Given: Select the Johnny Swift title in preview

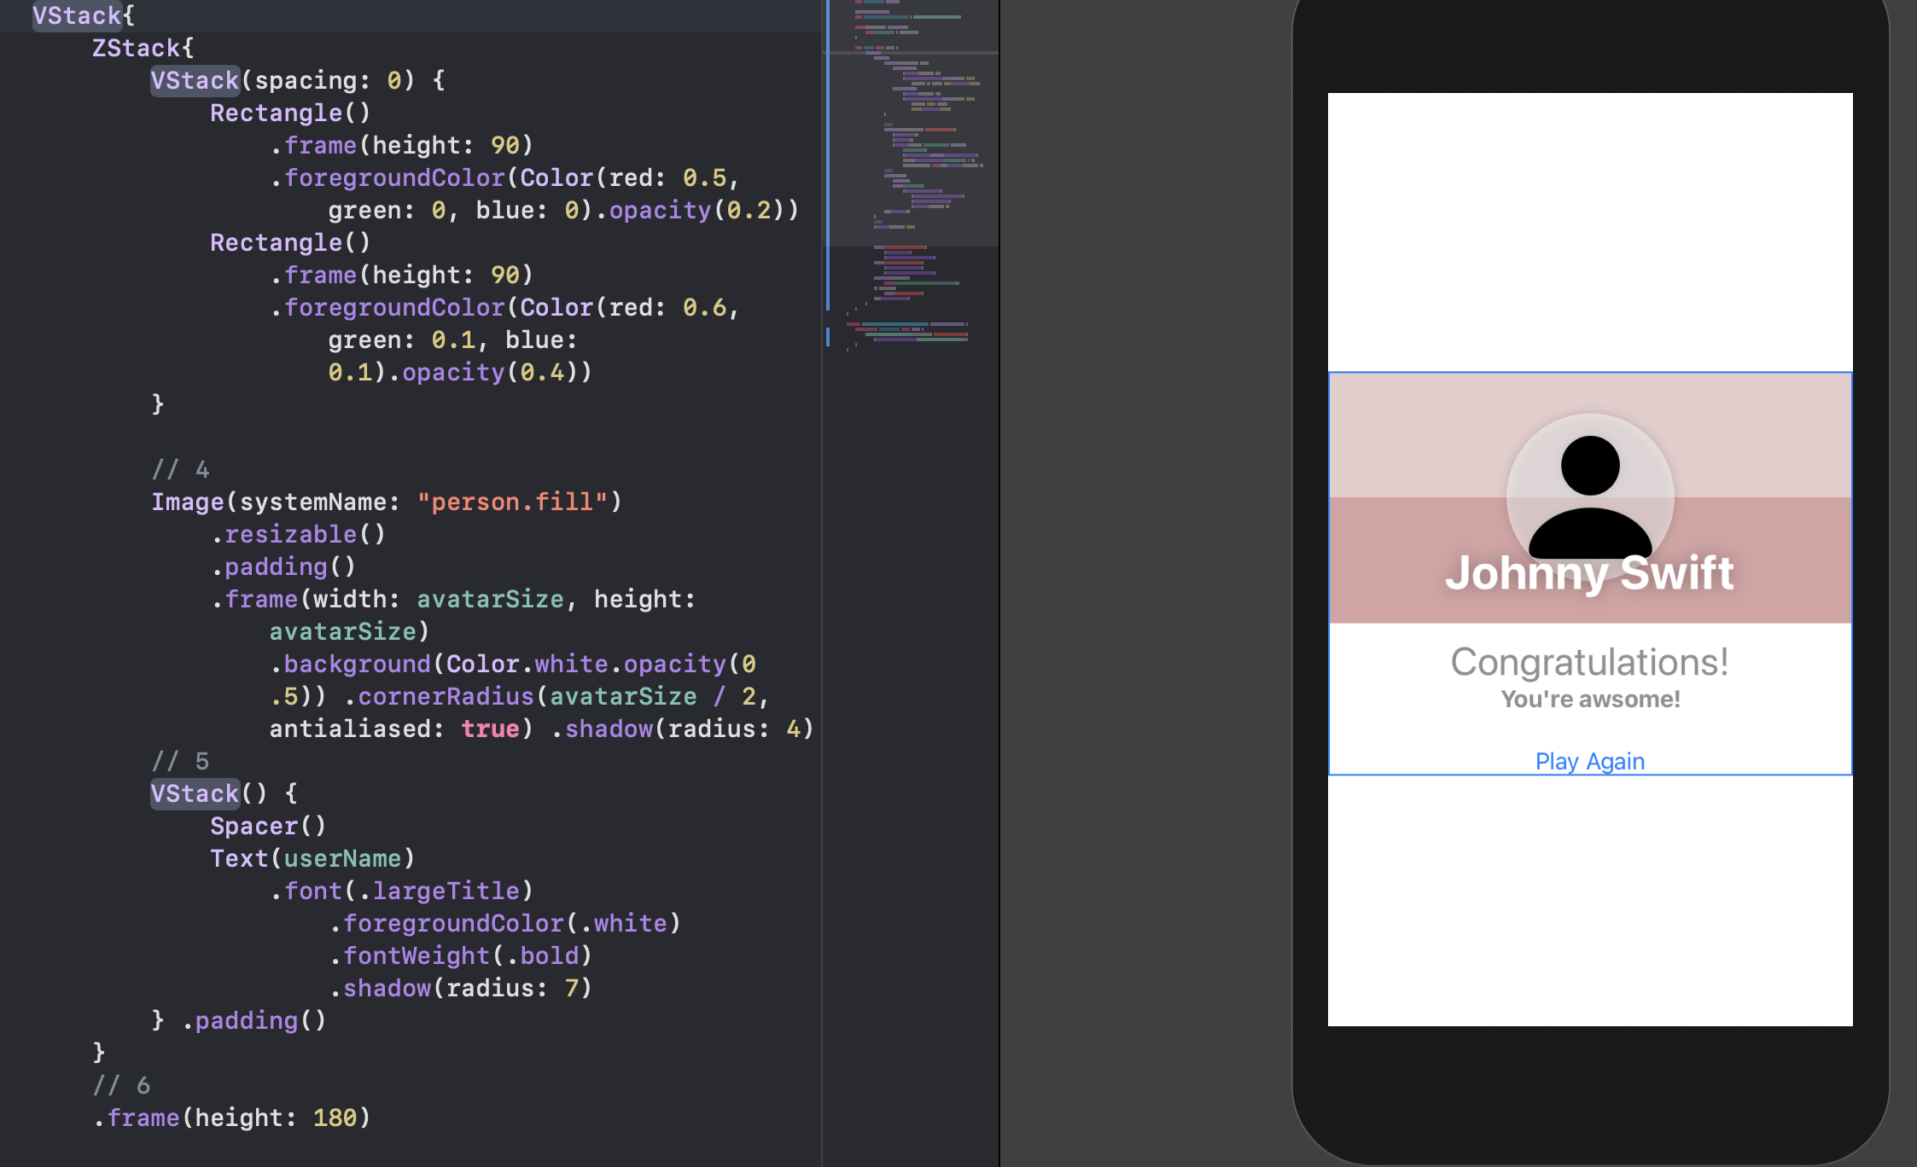Looking at the screenshot, I should [x=1589, y=572].
